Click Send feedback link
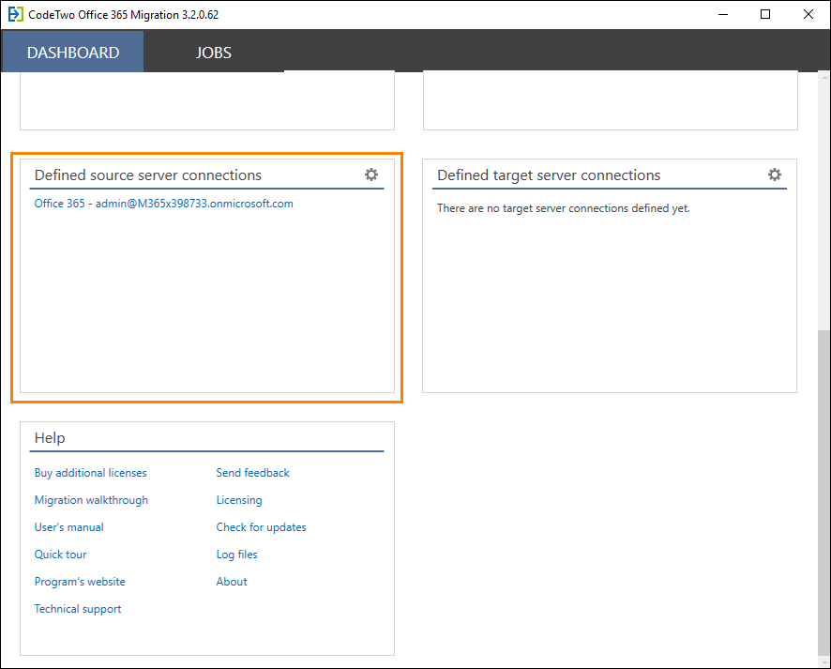831x669 pixels. pyautogui.click(x=253, y=473)
